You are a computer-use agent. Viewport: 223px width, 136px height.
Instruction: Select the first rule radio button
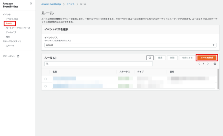46,79
